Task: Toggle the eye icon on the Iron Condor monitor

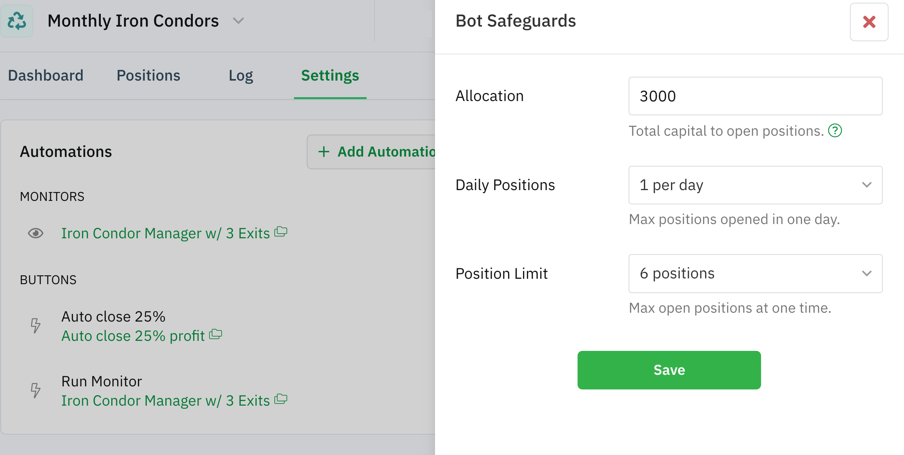Action: (x=35, y=233)
